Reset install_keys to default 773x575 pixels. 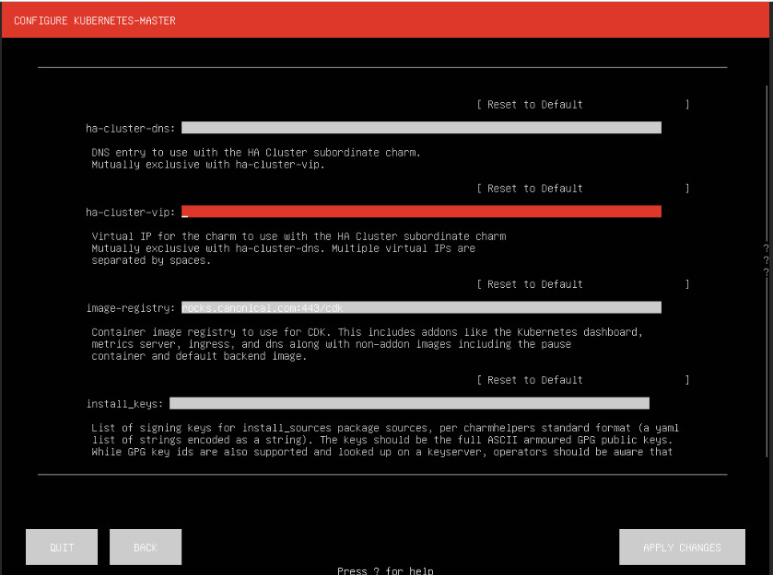coord(530,379)
